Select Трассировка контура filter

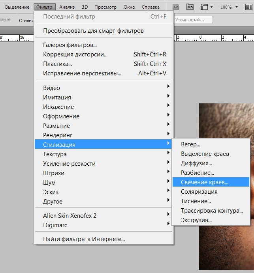click(x=211, y=211)
